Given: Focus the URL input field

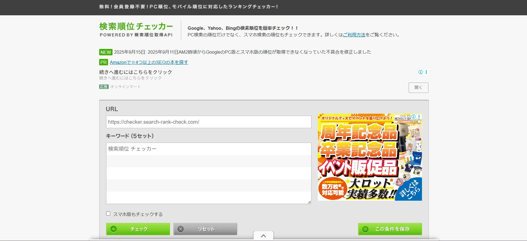Looking at the screenshot, I should (209, 122).
